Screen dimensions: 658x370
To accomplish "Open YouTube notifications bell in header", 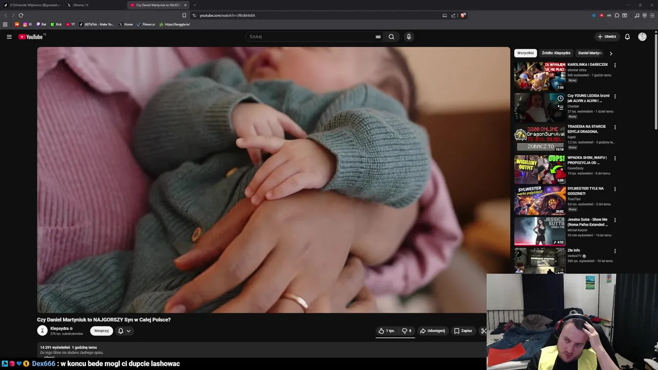I will pos(627,36).
